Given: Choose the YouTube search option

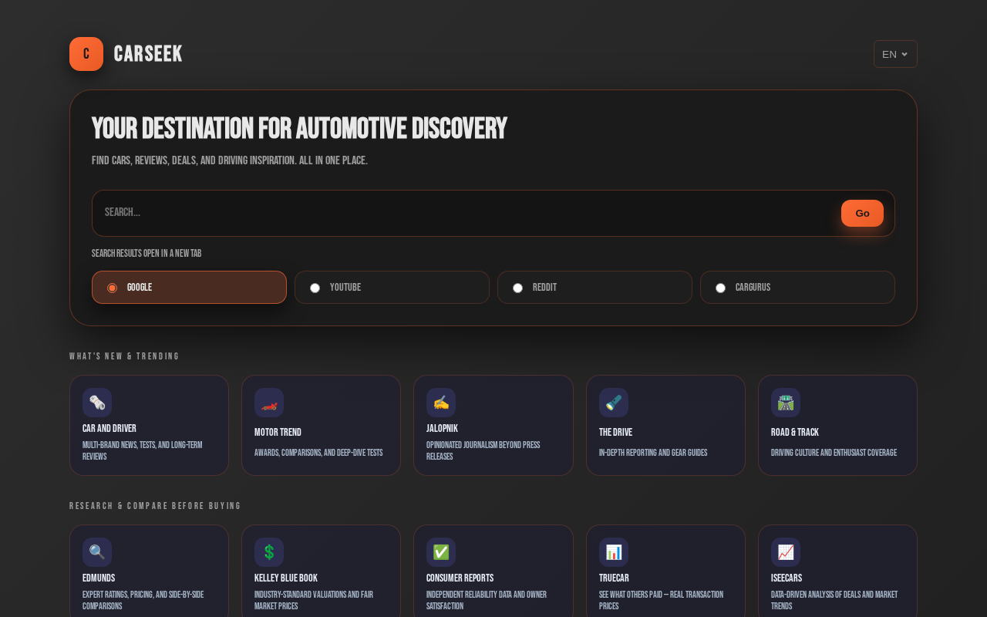Looking at the screenshot, I should click(392, 288).
